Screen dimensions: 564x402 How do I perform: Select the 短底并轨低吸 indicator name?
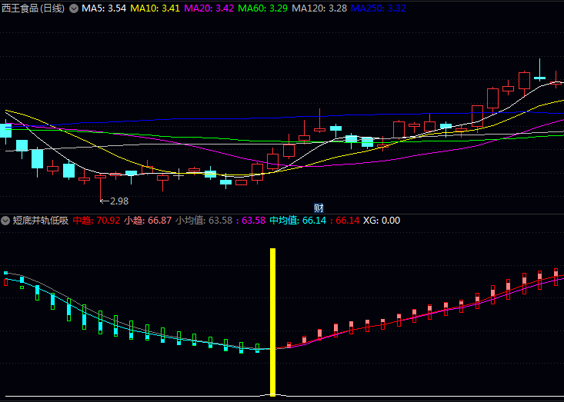[x=40, y=221]
